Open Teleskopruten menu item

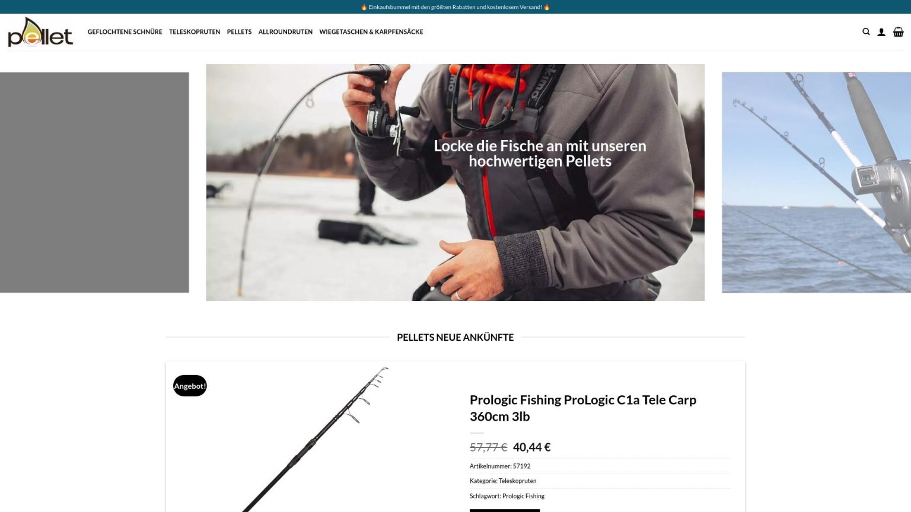click(x=195, y=32)
